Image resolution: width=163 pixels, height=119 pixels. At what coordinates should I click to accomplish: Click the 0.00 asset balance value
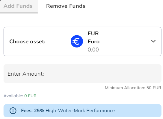point(93,50)
